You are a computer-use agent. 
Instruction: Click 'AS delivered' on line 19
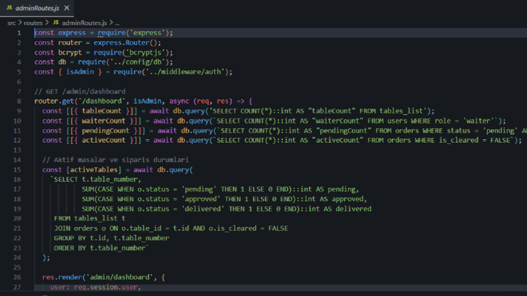(347, 209)
